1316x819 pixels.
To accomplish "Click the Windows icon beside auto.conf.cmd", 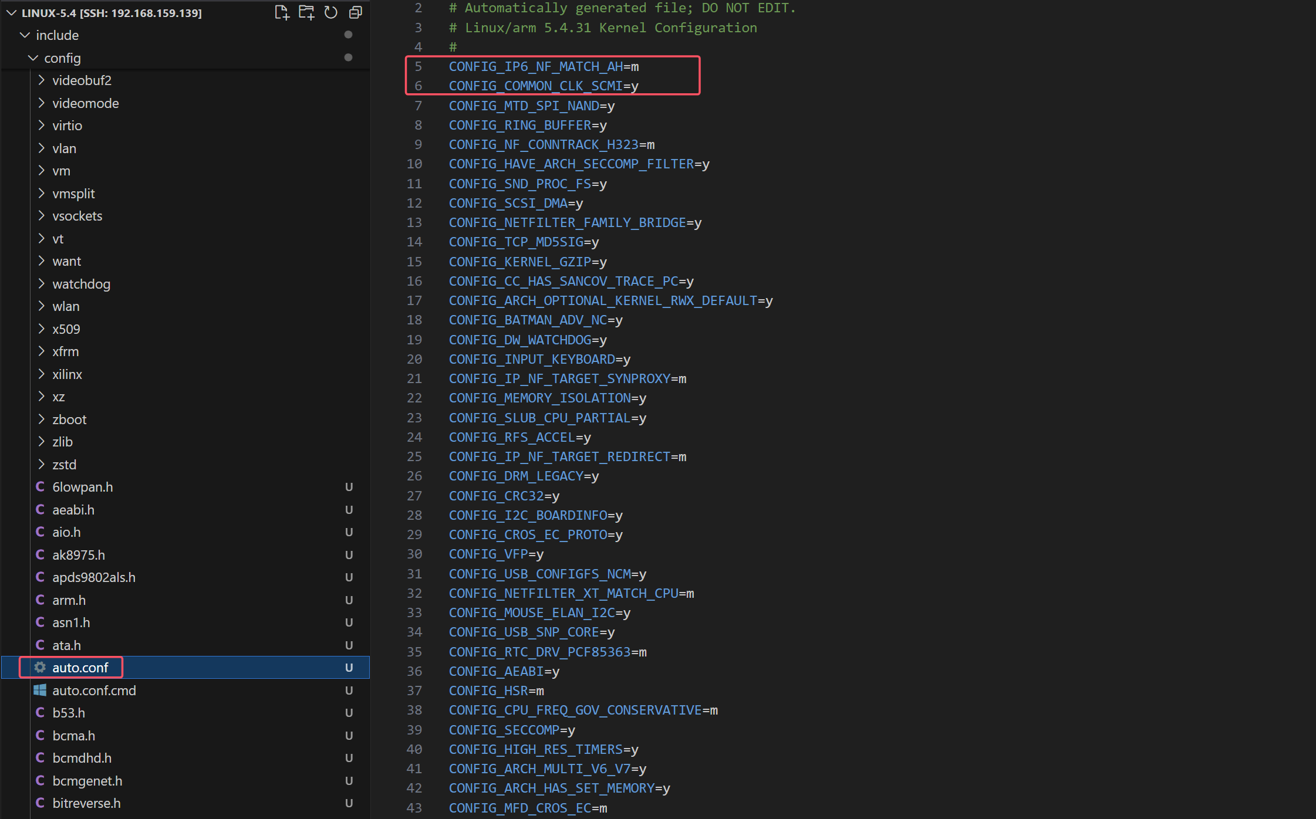I will tap(39, 690).
